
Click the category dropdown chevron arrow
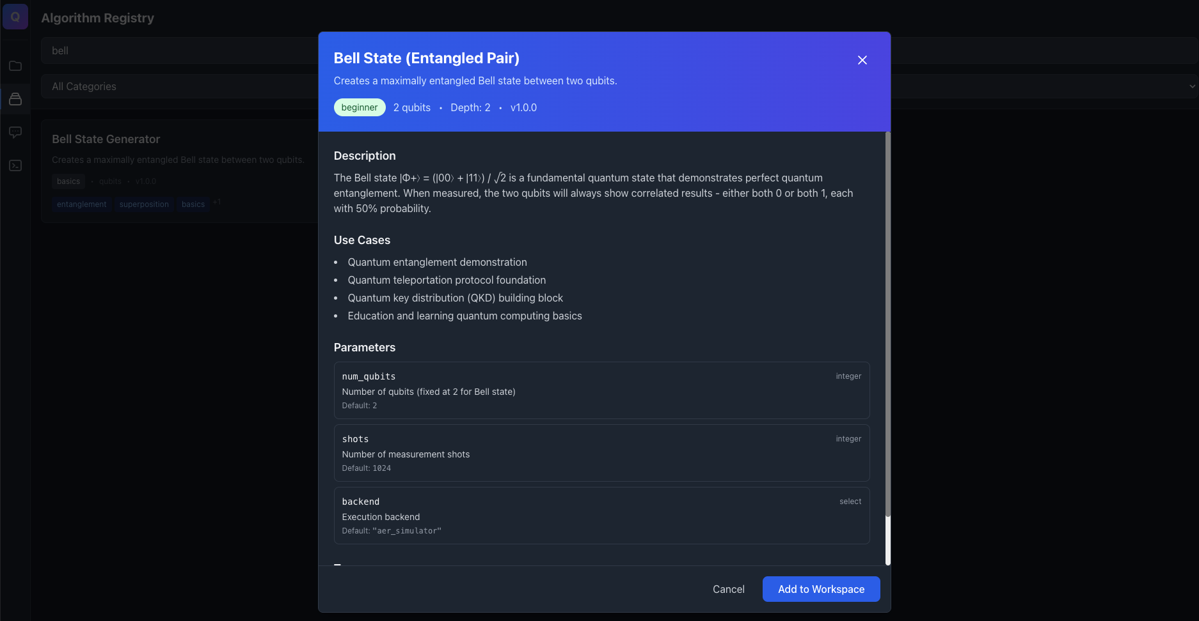click(1192, 86)
